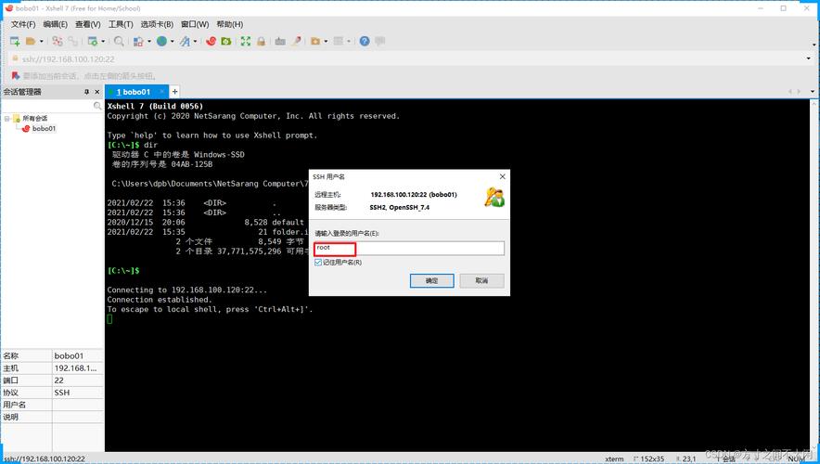Expand the address bar dropdown arrow
The height and width of the screenshot is (464, 820).
809,58
